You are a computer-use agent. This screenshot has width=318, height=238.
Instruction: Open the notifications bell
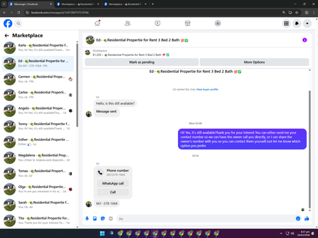point(297,23)
